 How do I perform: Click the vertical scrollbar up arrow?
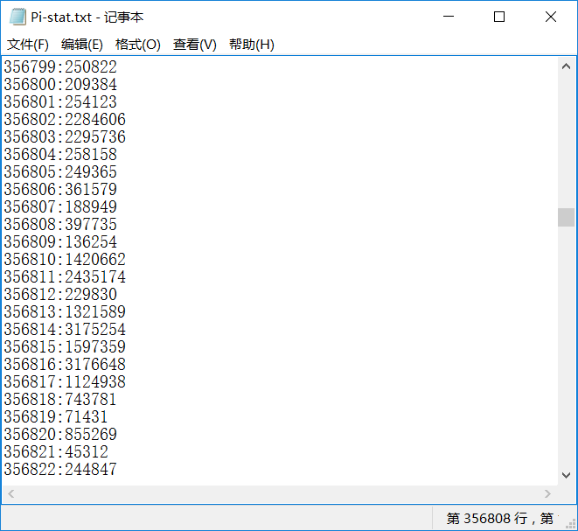[x=566, y=66]
